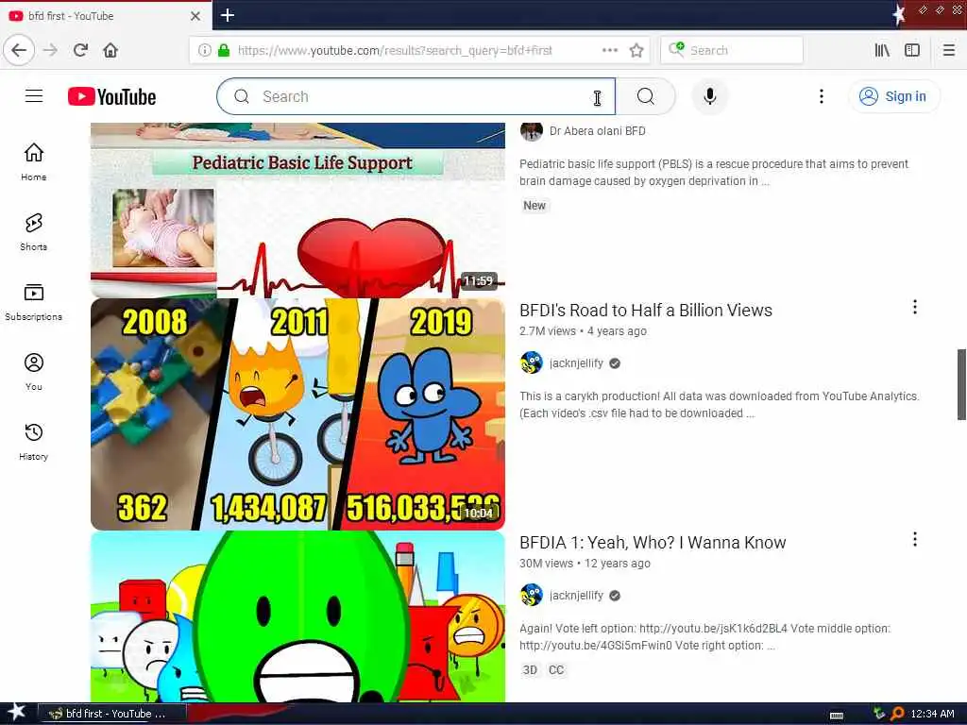Open a new browser tab
Screen dimensions: 967x725
tap(227, 15)
